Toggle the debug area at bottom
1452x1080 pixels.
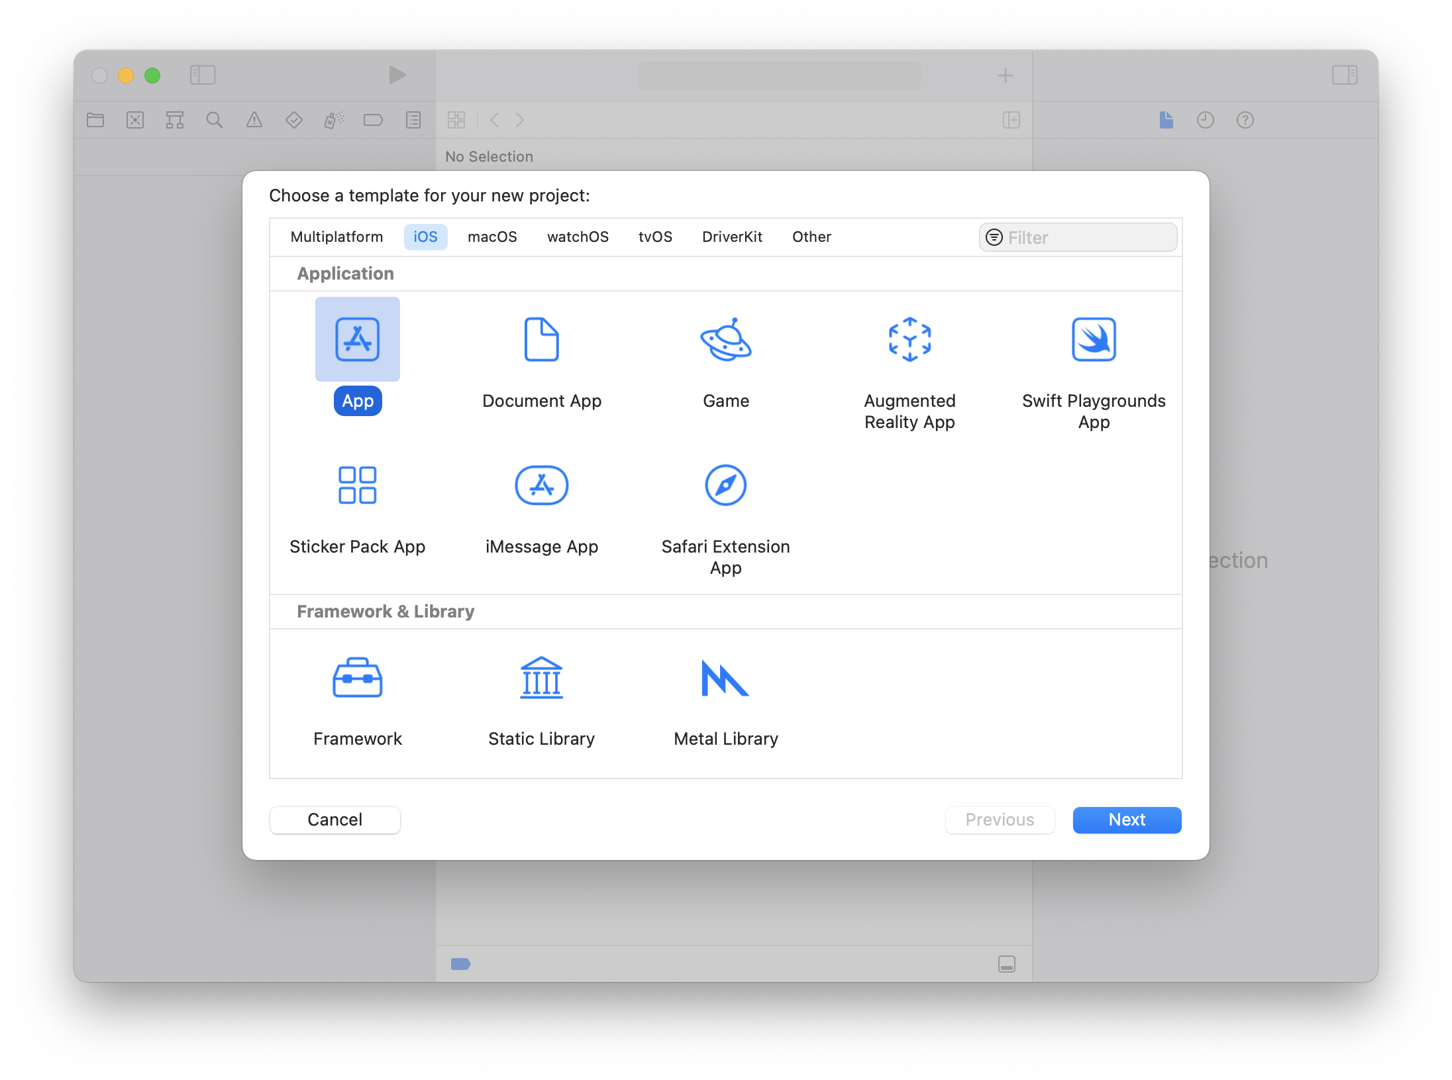(1007, 964)
